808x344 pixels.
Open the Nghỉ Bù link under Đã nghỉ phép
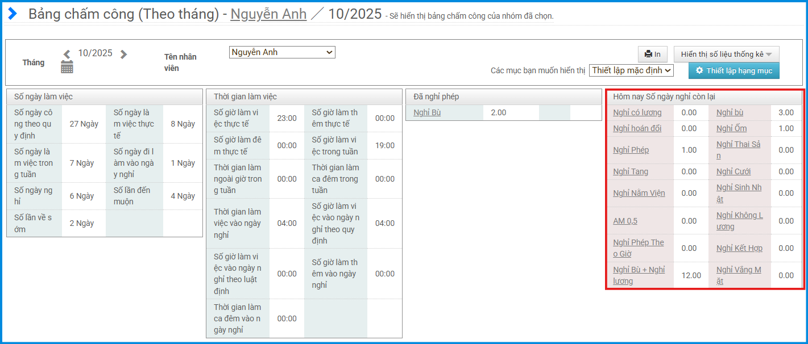tap(427, 112)
